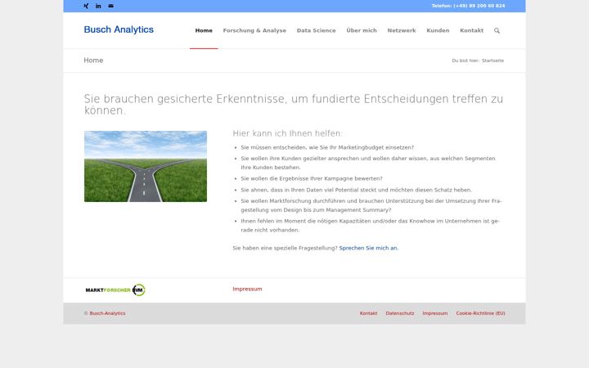Viewport: 589px width, 368px height.
Task: Open the LinkedIn profile icon
Action: [98, 6]
